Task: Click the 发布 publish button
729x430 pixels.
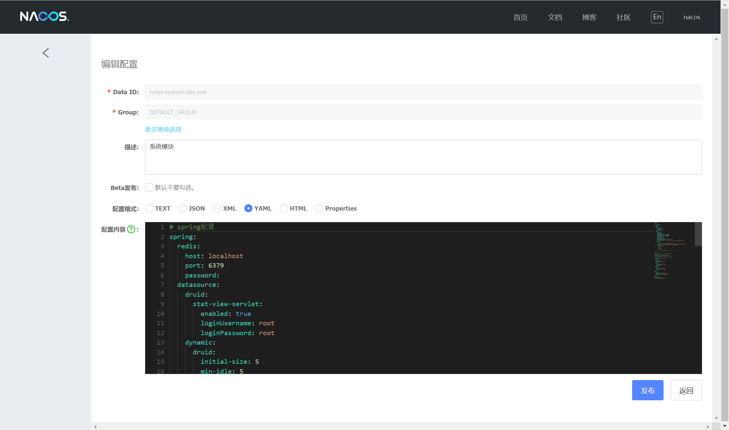Action: 648,390
